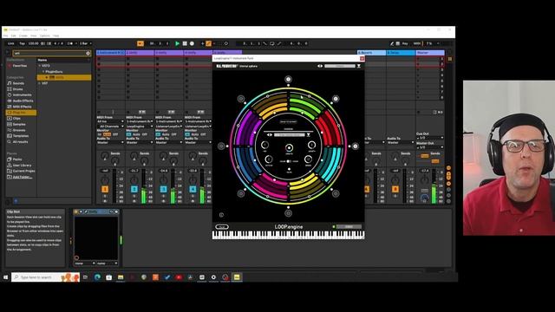This screenshot has width=555, height=312.
Task: Open the Edit menu
Action: click(14, 36)
